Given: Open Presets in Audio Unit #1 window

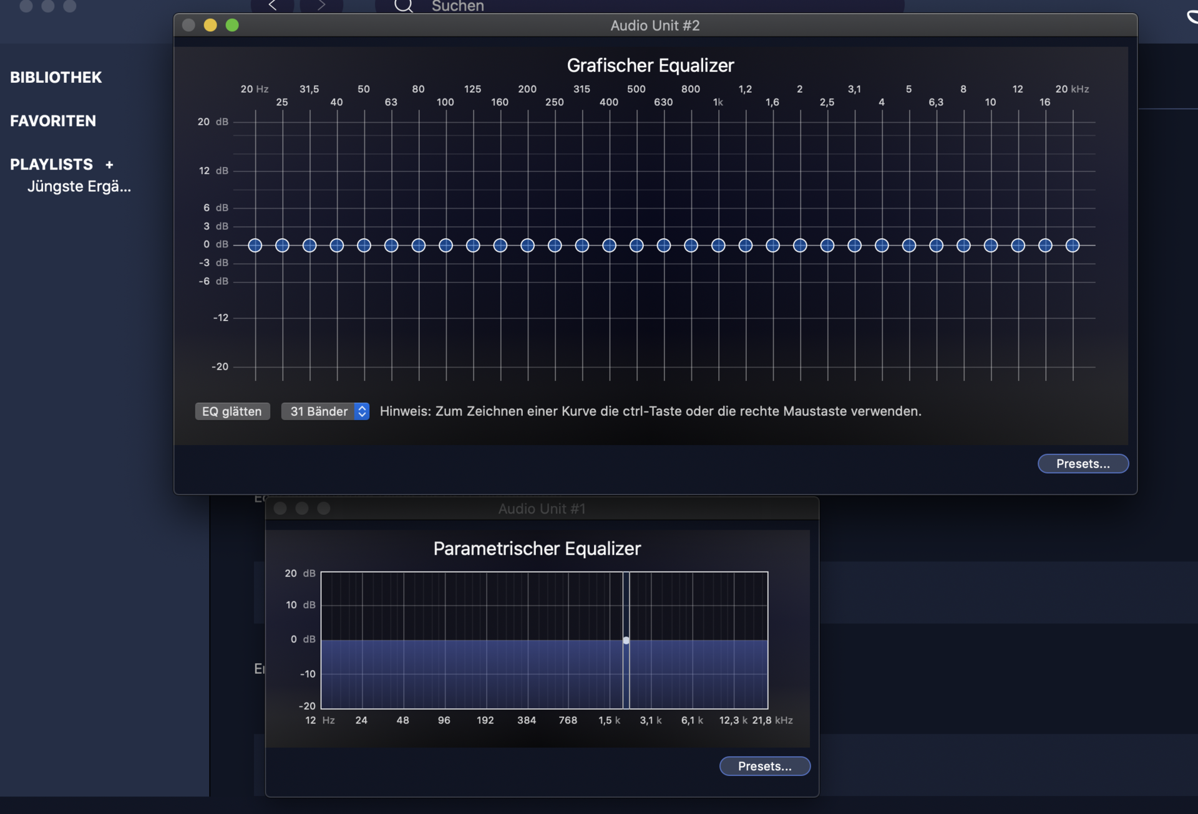Looking at the screenshot, I should [x=764, y=766].
